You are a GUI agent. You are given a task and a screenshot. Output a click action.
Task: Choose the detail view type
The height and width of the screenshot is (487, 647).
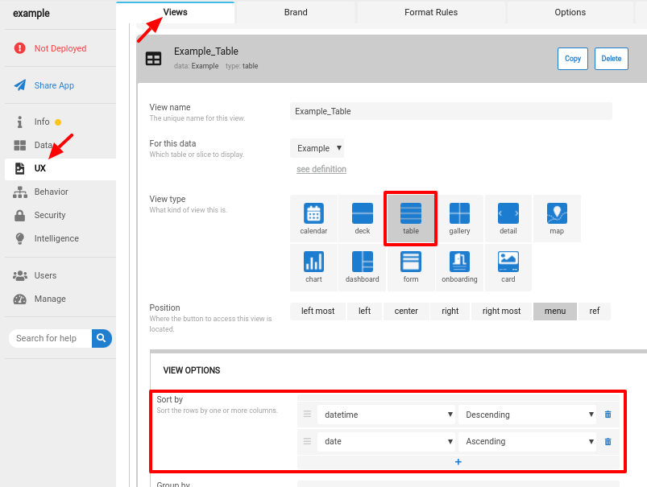point(508,219)
